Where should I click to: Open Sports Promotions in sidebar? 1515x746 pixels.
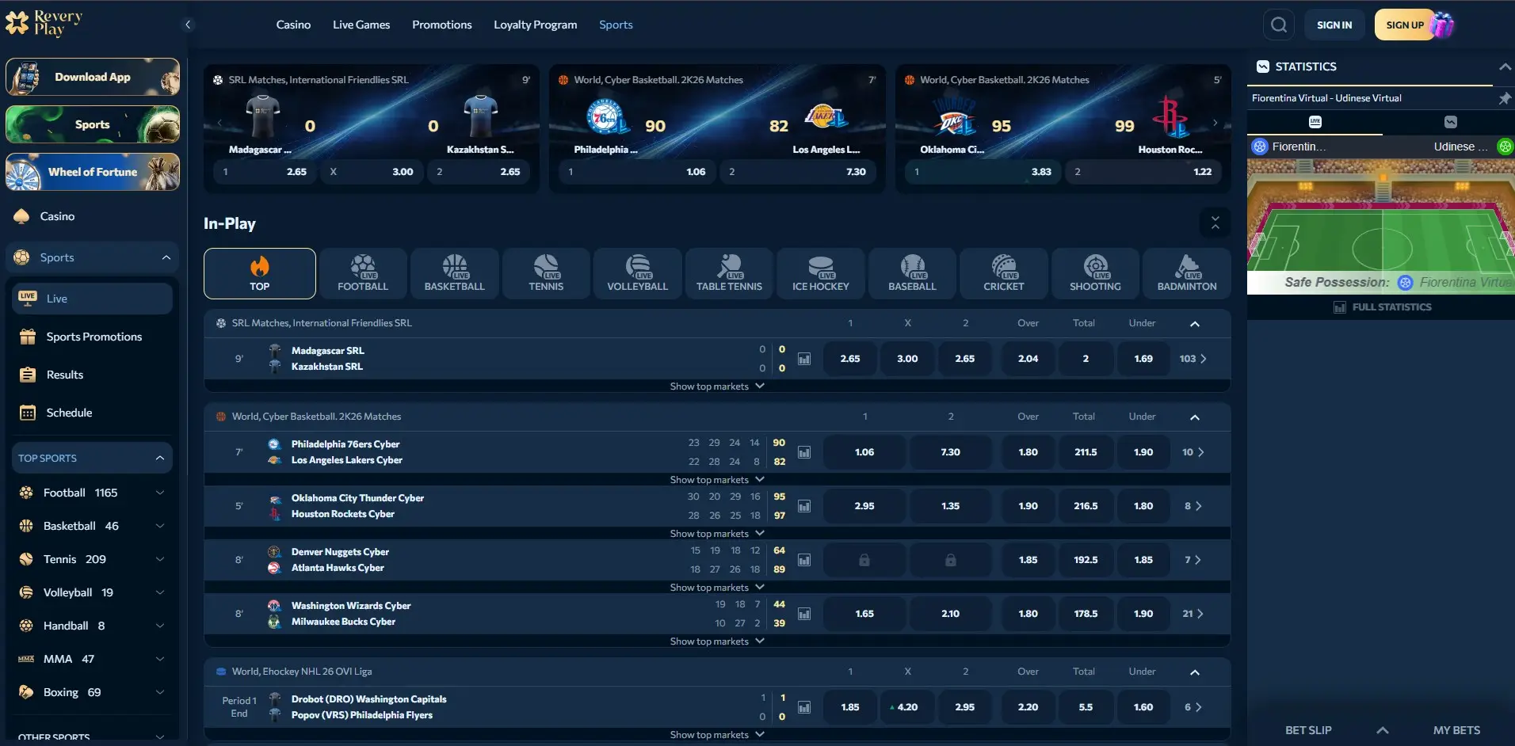(x=93, y=337)
